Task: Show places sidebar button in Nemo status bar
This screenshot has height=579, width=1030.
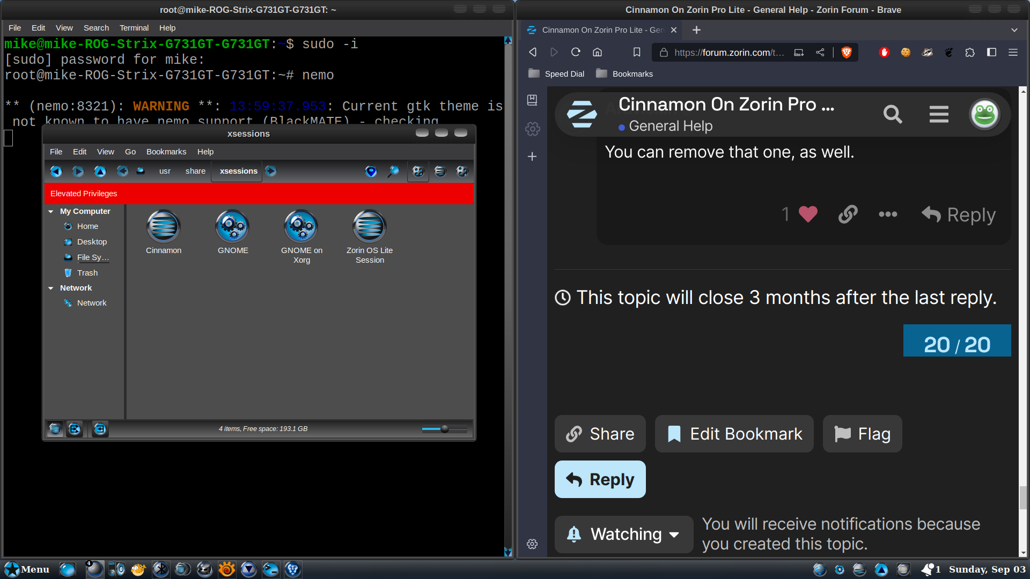Action: point(55,429)
